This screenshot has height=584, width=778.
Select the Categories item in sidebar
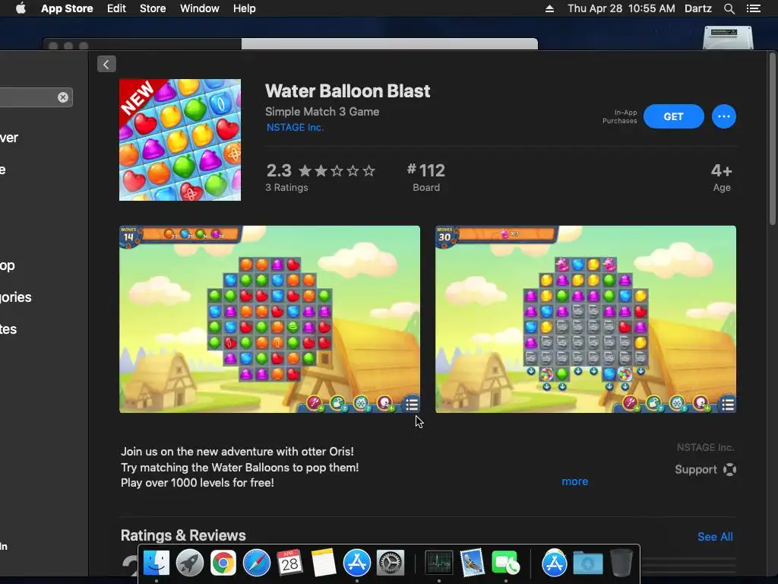(x=16, y=297)
